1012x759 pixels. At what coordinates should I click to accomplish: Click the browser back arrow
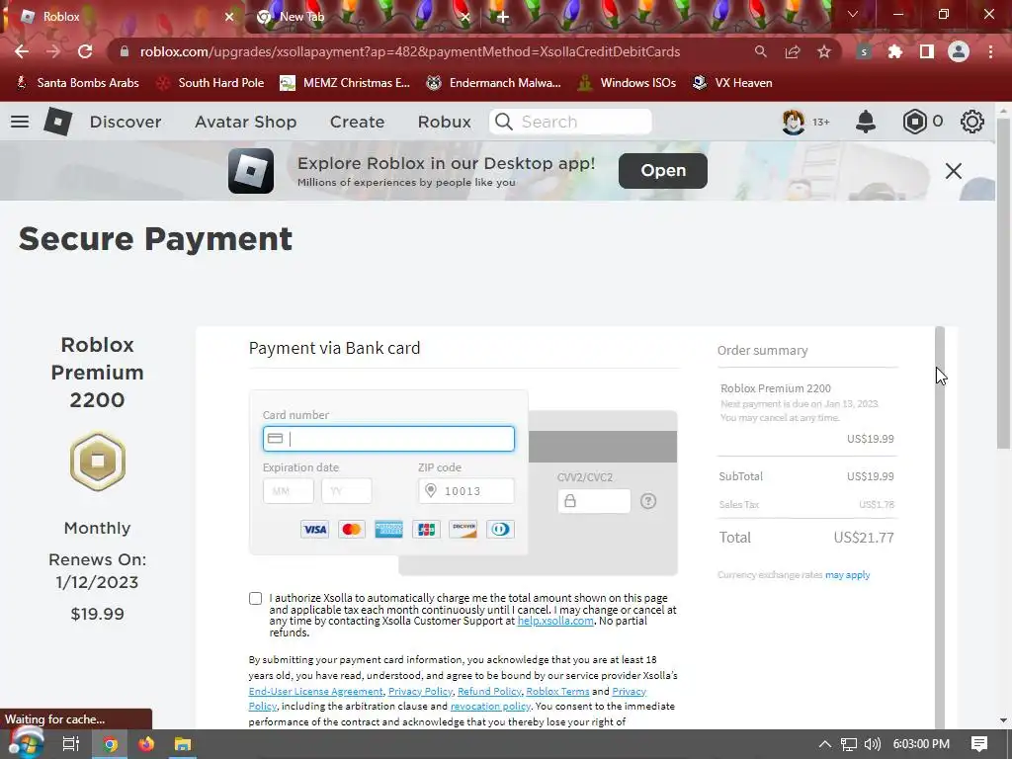pyautogui.click(x=22, y=51)
